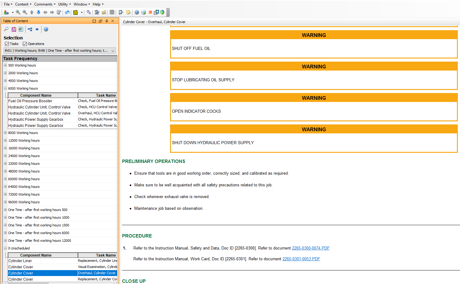Uncheck the Tasks checkbox

click(x=7, y=44)
